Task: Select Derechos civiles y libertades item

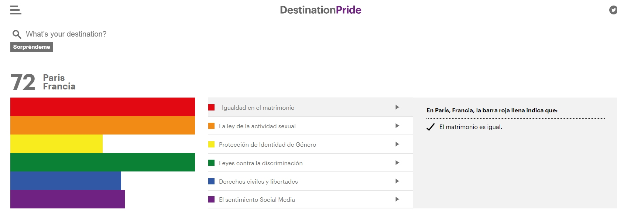Action: (258, 181)
